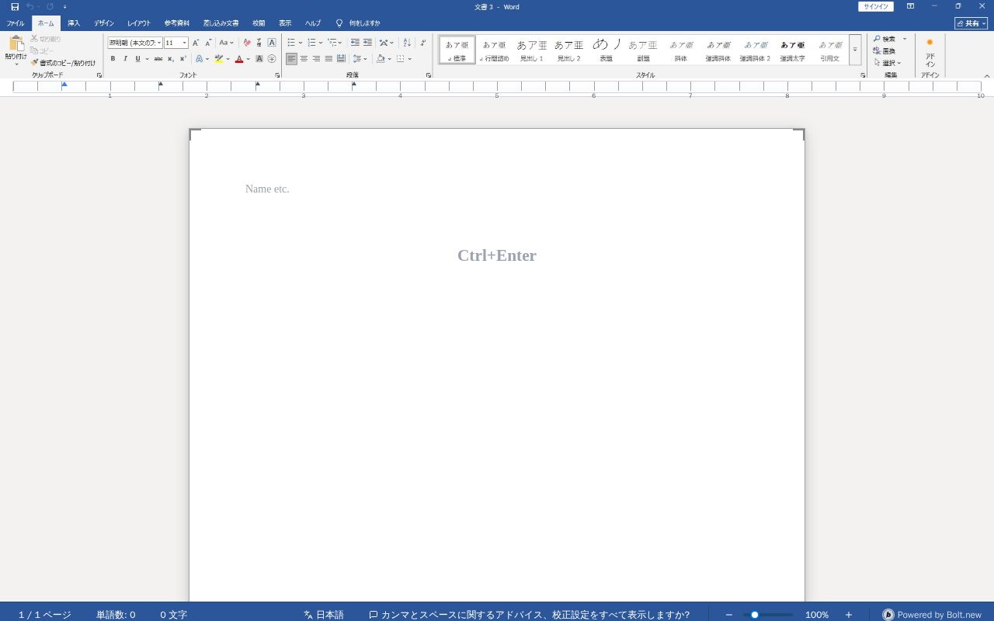
Task: Open the font name dropdown
Action: [159, 43]
